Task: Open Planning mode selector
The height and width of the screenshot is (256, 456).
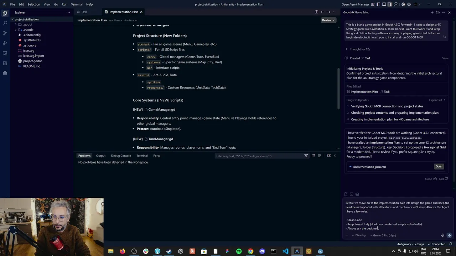Action: (359, 235)
